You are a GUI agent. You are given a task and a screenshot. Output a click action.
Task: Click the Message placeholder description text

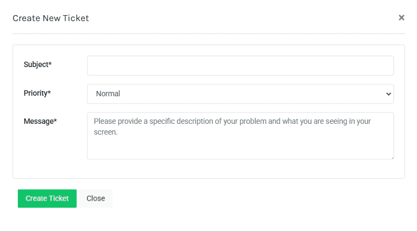coord(233,121)
